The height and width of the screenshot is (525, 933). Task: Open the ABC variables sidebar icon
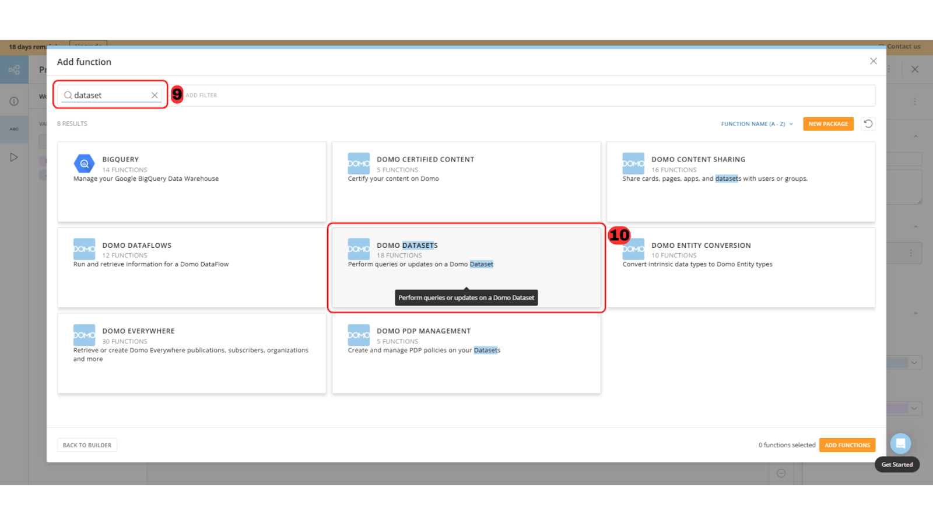[x=14, y=129]
